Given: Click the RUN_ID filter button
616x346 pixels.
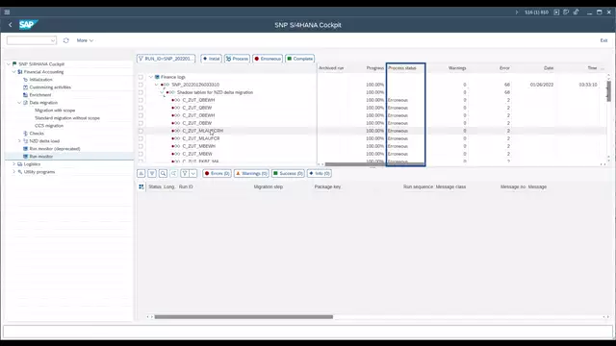Looking at the screenshot, I should click(x=167, y=59).
